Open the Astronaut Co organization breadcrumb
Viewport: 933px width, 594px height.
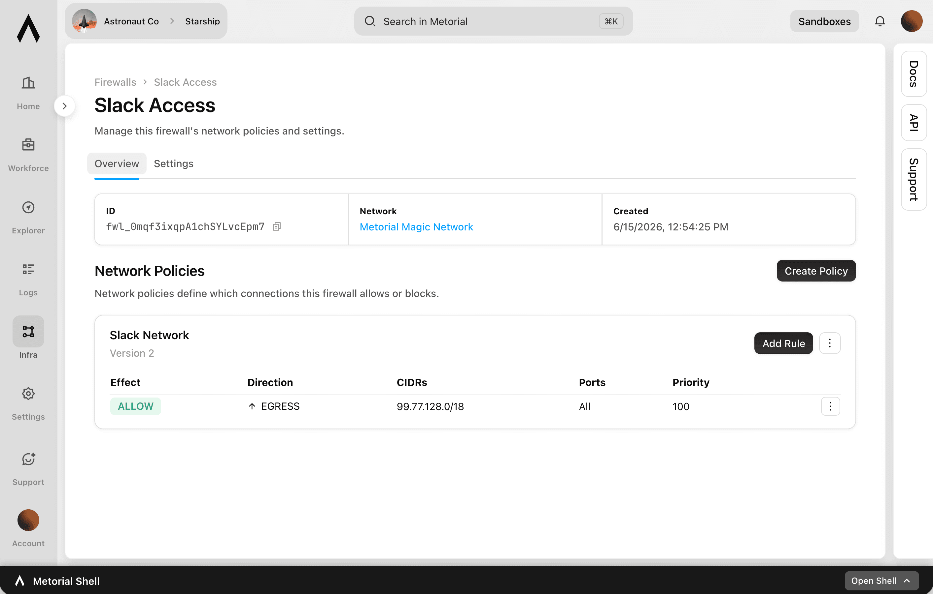point(131,21)
